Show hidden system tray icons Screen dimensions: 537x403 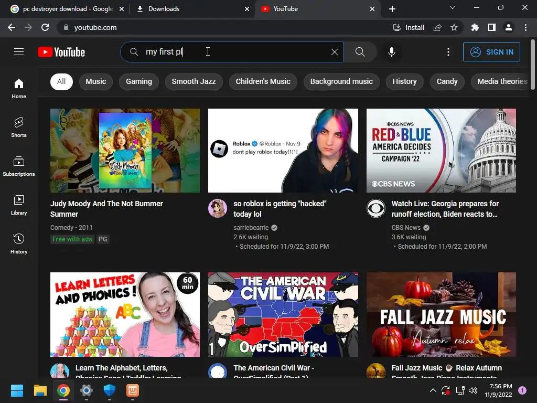433,390
